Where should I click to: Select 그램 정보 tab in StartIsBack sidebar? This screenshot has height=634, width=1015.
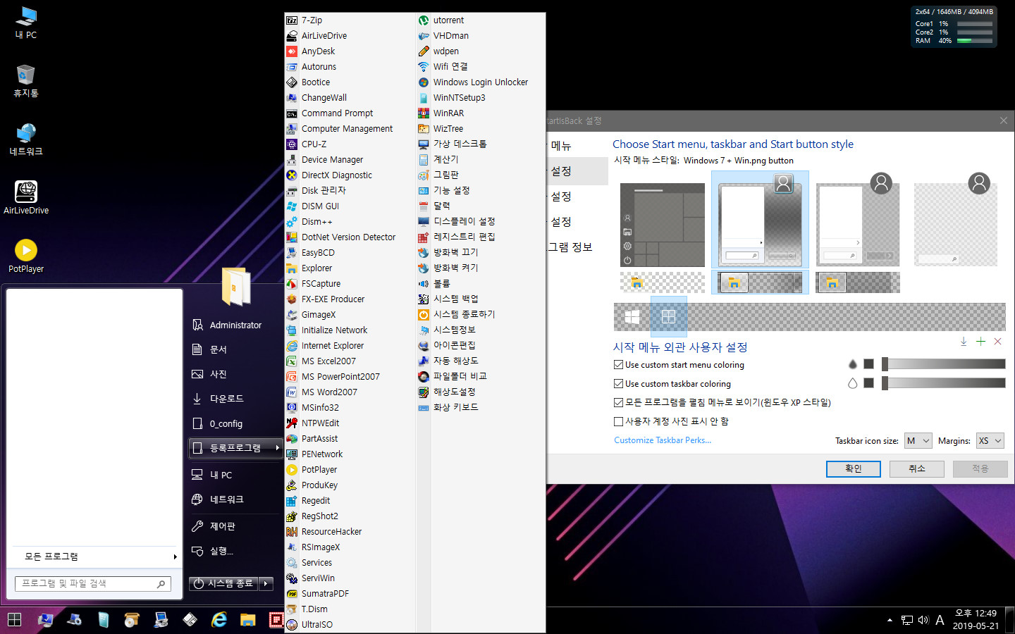click(x=571, y=247)
